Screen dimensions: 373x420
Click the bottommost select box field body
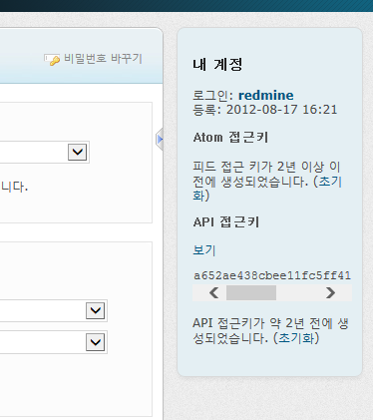coord(54,342)
